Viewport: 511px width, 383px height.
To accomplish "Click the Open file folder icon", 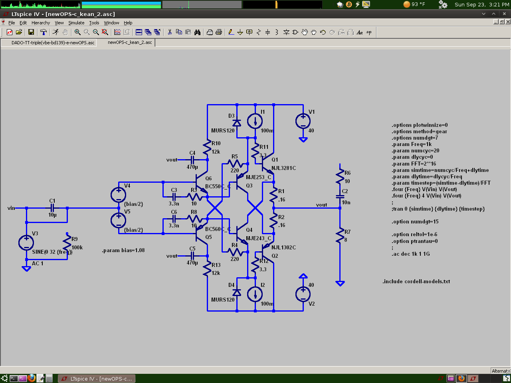I will tap(18, 32).
